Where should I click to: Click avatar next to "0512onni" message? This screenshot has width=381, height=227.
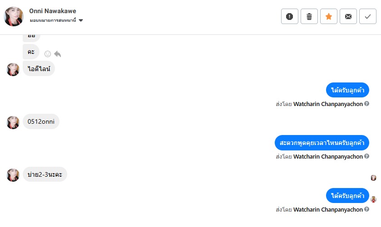[x=13, y=122]
